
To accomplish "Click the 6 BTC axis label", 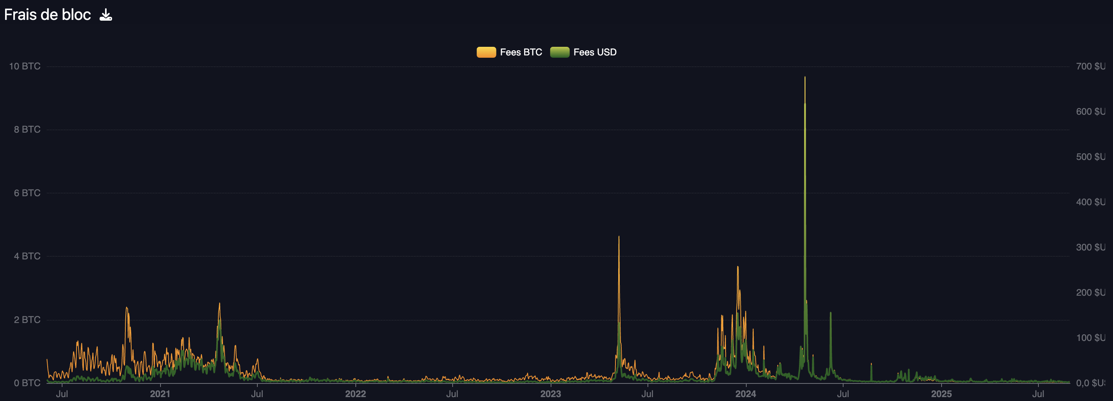I will pyautogui.click(x=27, y=193).
